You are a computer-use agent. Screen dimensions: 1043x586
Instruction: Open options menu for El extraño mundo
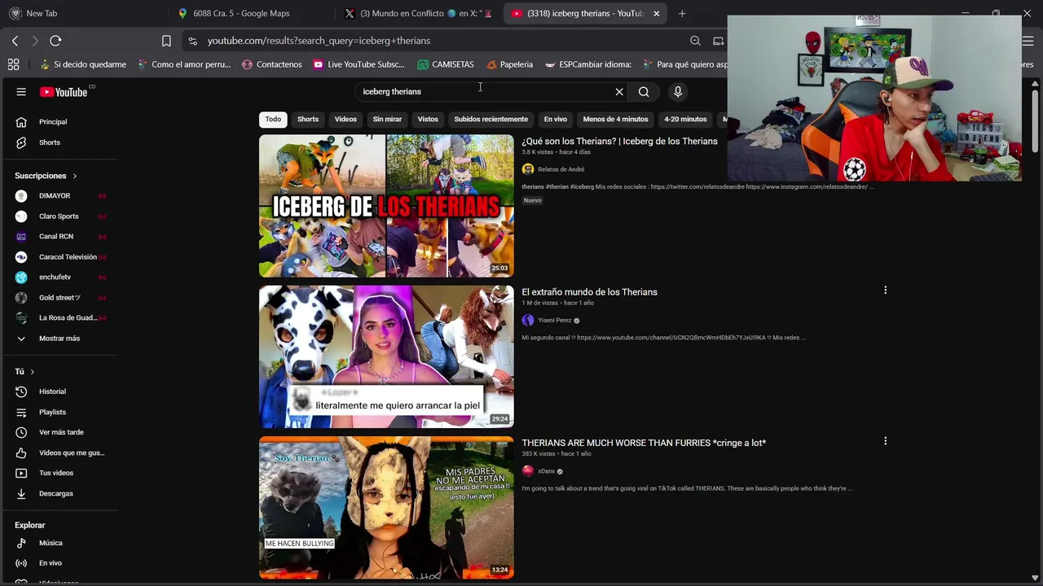coord(885,291)
